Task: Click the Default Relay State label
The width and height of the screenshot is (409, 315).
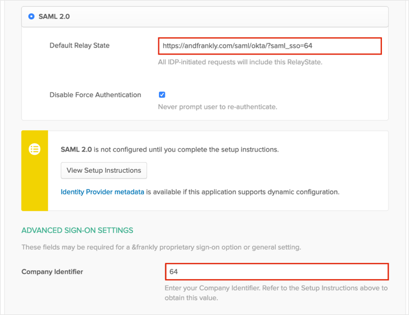Action: point(79,46)
